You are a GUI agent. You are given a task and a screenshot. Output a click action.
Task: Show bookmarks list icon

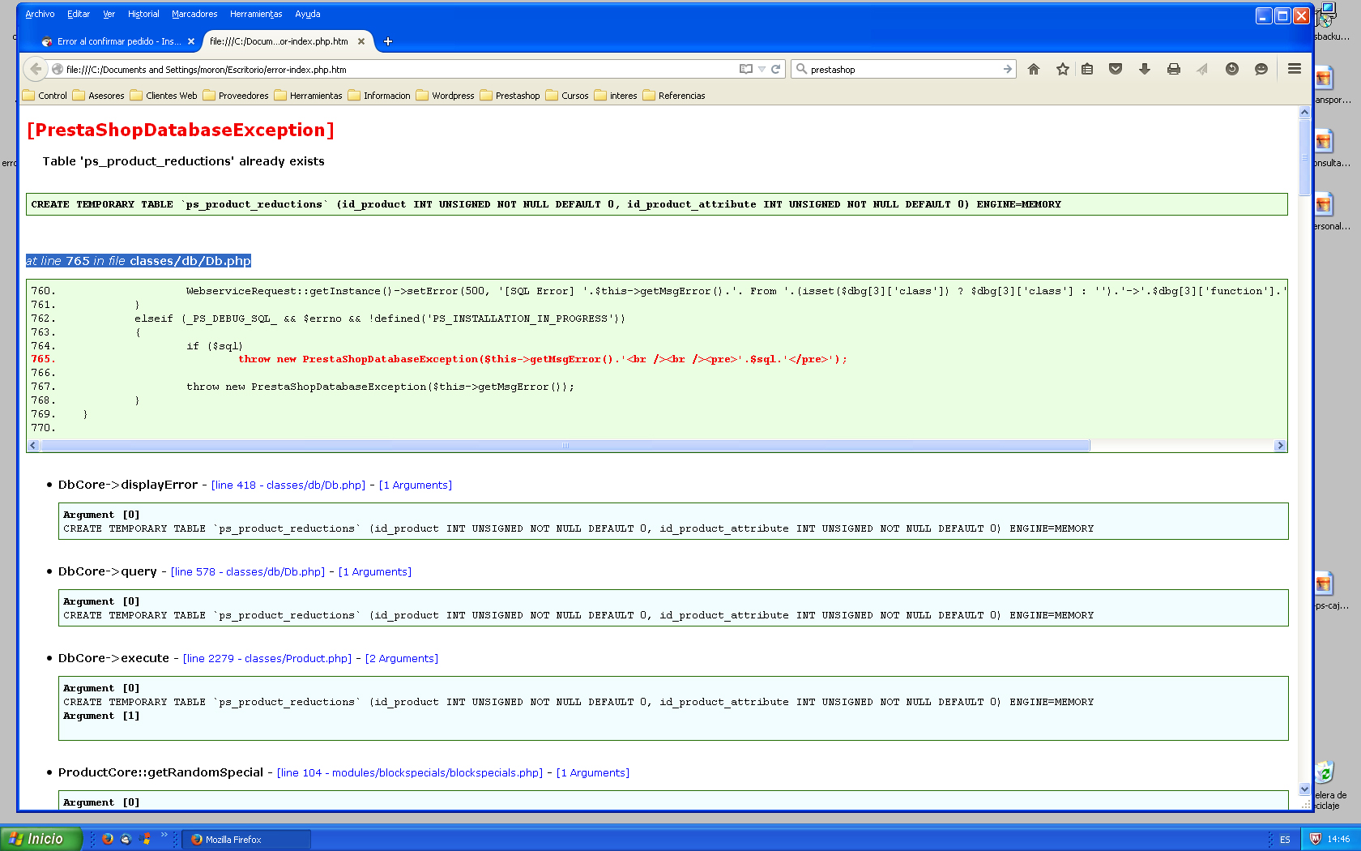coord(1087,70)
